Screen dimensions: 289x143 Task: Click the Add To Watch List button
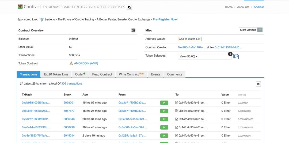pos(190,39)
